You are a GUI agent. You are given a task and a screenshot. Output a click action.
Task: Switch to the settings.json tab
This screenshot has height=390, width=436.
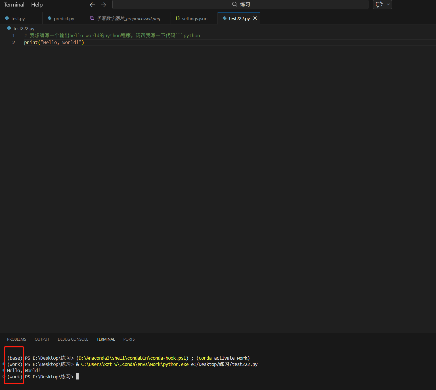pyautogui.click(x=195, y=18)
